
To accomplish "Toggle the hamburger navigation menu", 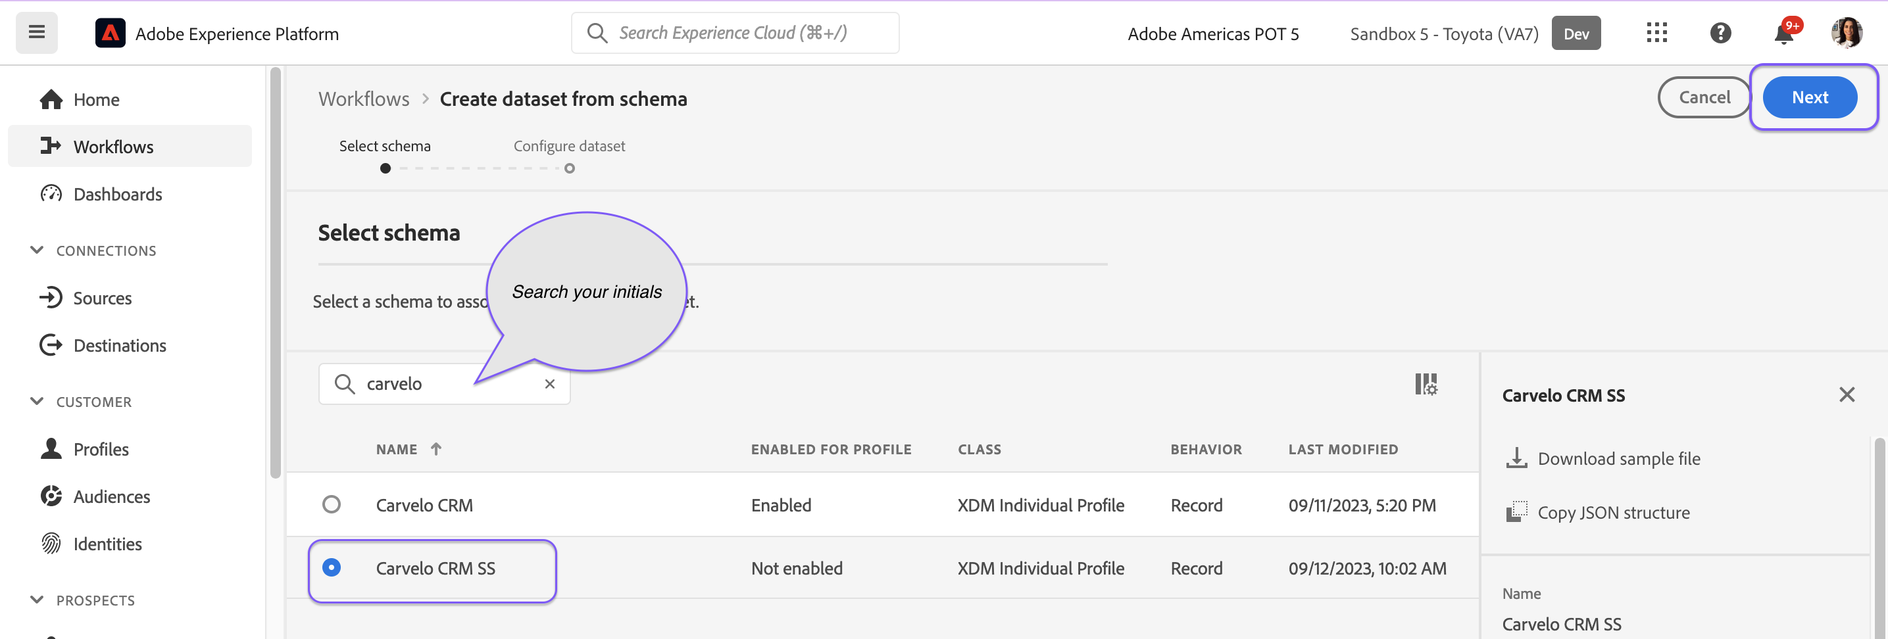I will tap(37, 33).
